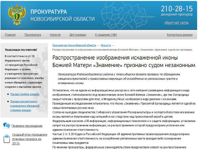Open Контактные данные in the navigation bar
The height and width of the screenshot is (149, 198).
pyautogui.click(x=179, y=35)
